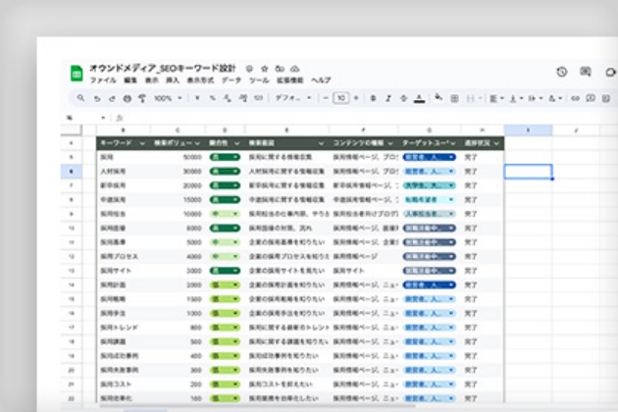This screenshot has height=412, width=618.
Task: Decrease decimal places button
Action: click(227, 98)
